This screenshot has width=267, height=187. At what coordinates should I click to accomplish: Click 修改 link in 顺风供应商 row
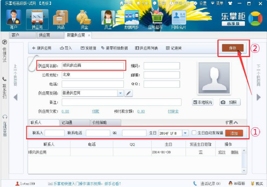(222, 152)
